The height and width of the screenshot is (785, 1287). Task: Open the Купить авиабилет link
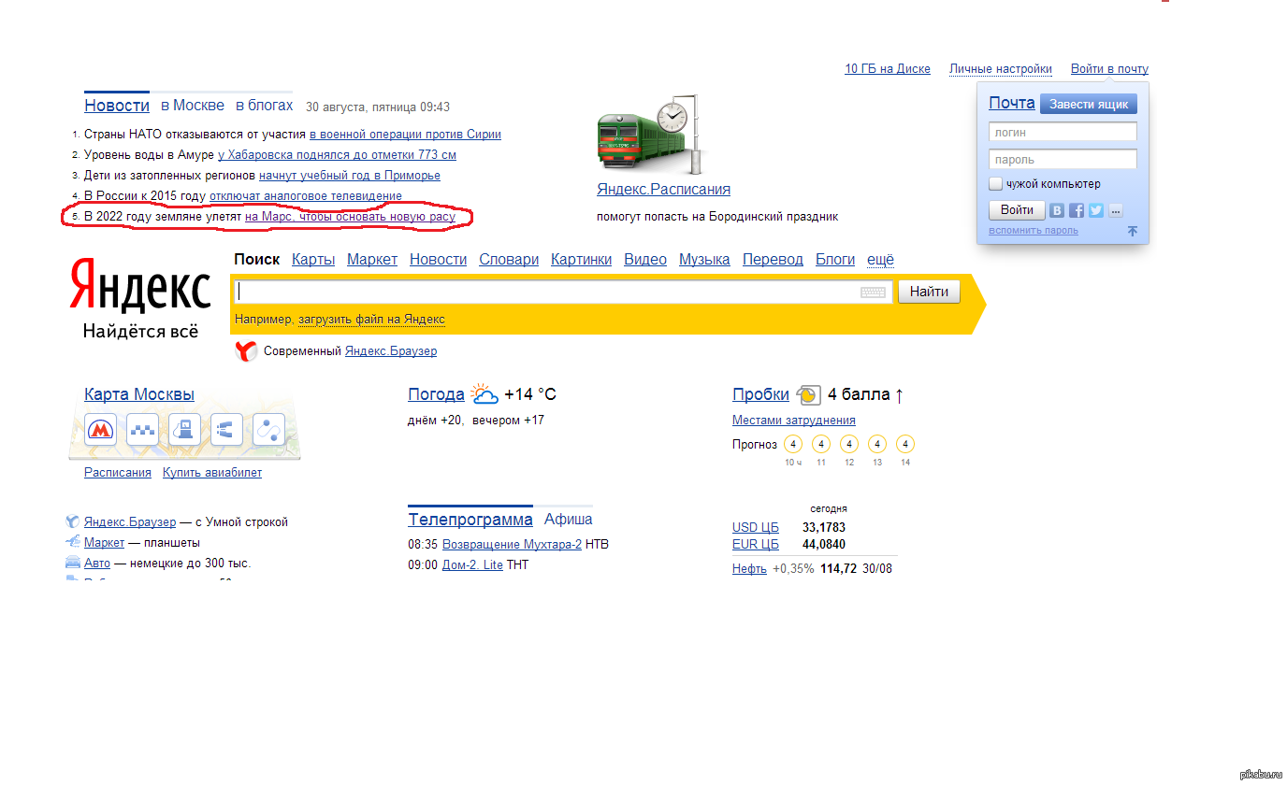pos(212,473)
